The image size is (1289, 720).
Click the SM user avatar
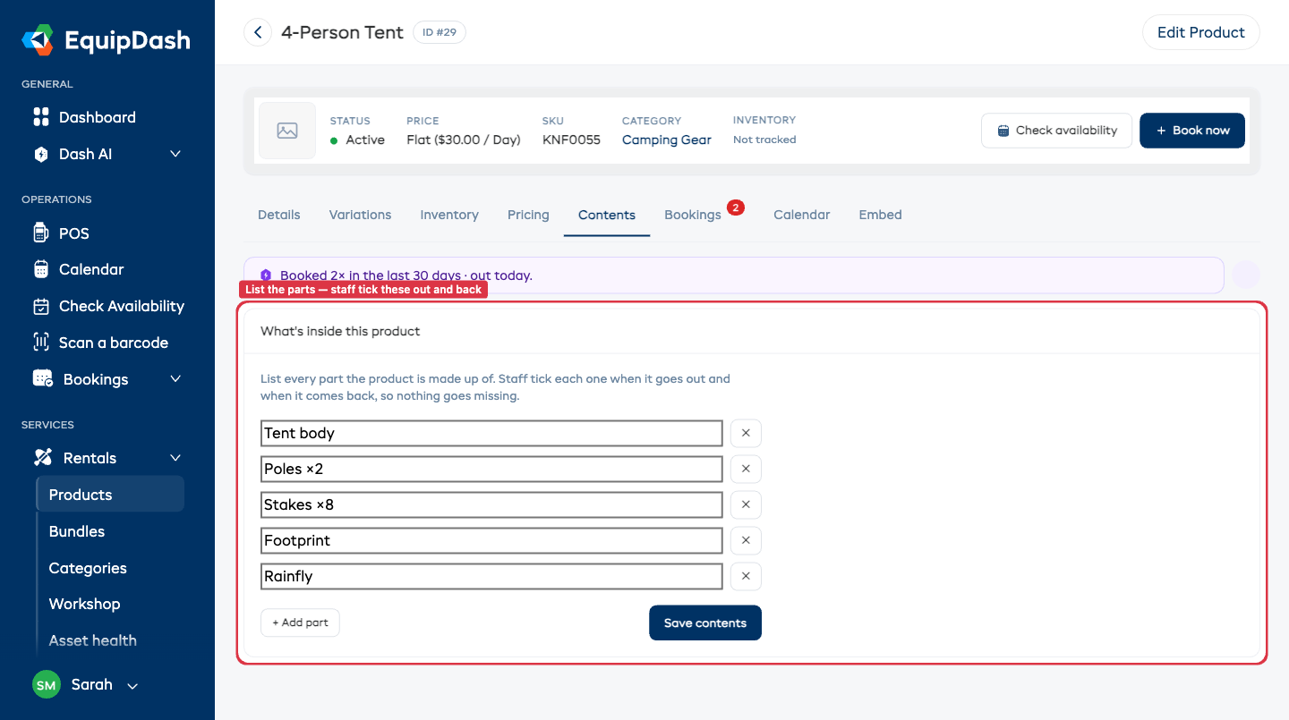[47, 685]
